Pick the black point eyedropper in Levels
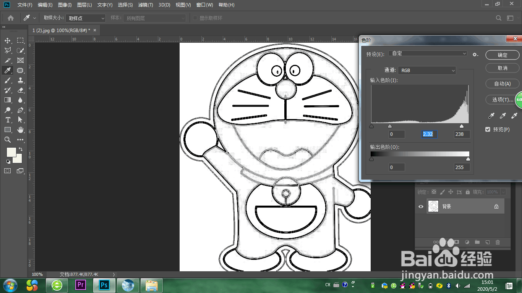This screenshot has width=522, height=293. point(491,116)
